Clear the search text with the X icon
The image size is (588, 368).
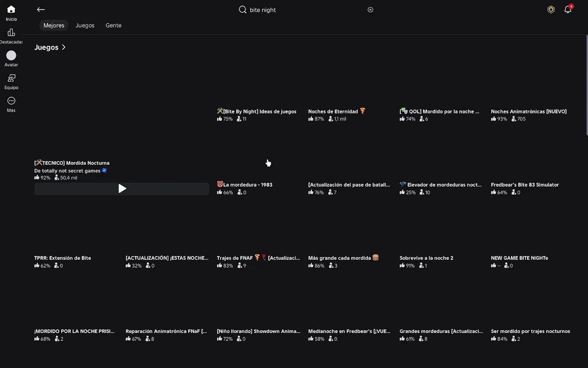point(371,10)
